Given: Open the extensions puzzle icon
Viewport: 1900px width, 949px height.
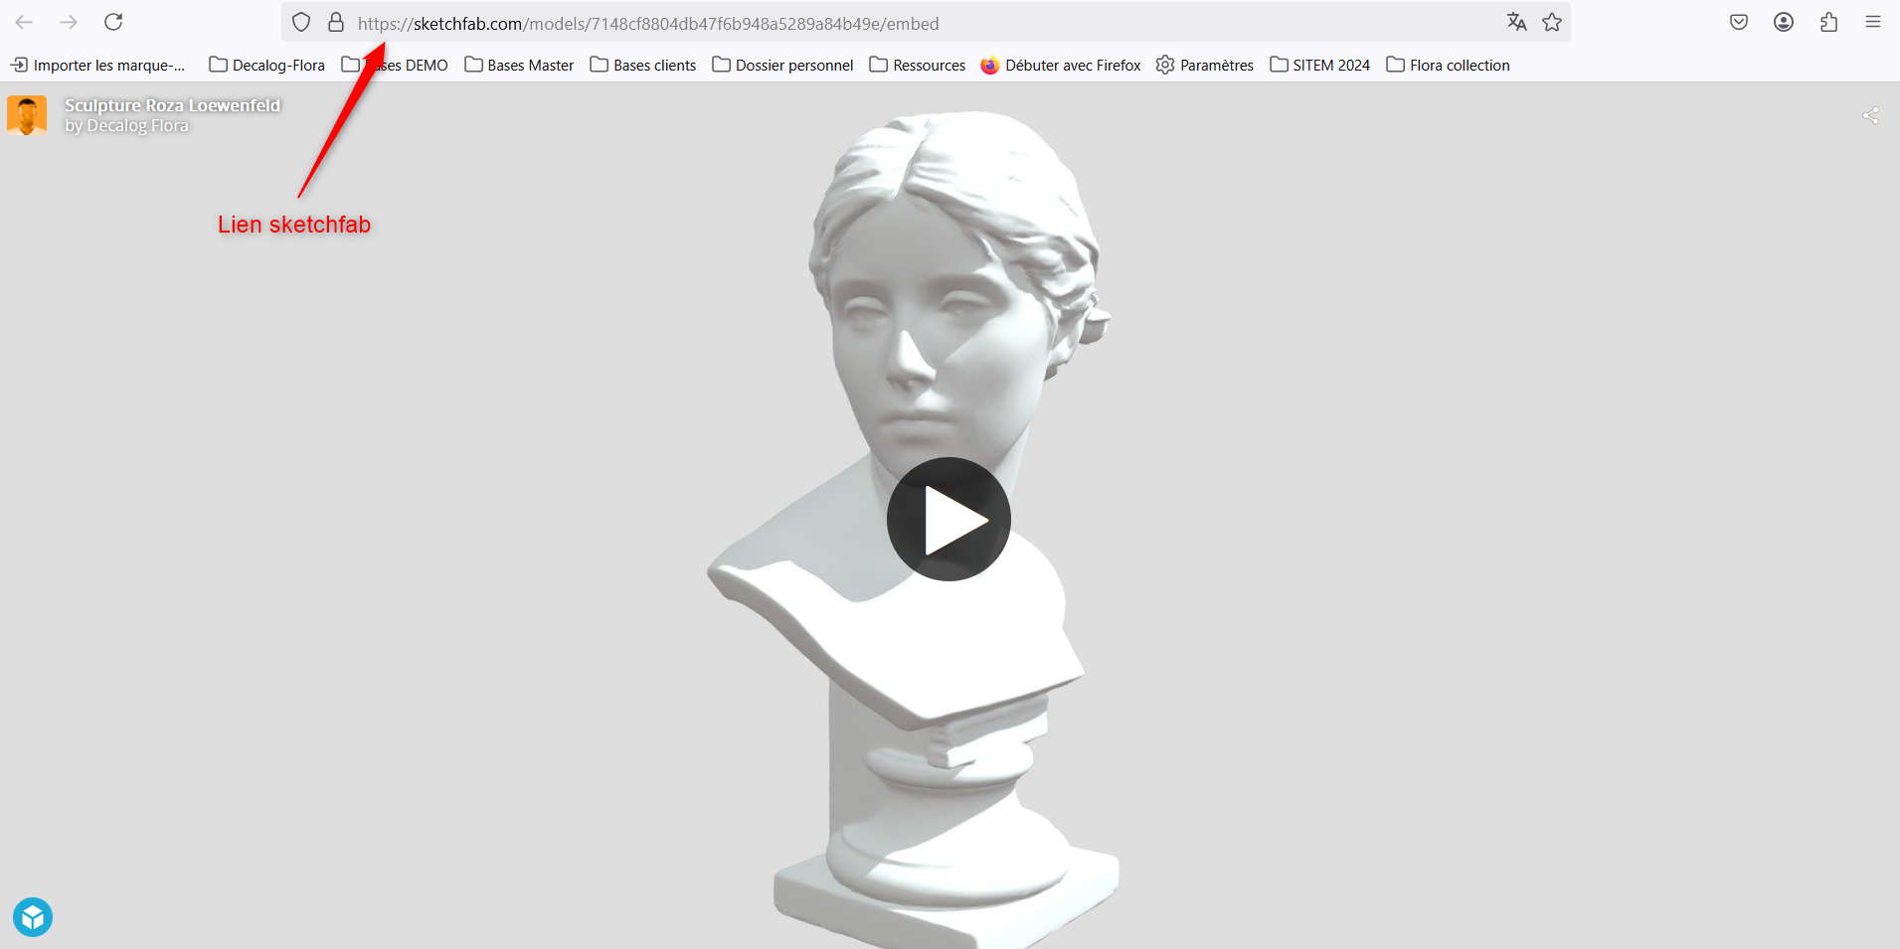Looking at the screenshot, I should click(1828, 22).
